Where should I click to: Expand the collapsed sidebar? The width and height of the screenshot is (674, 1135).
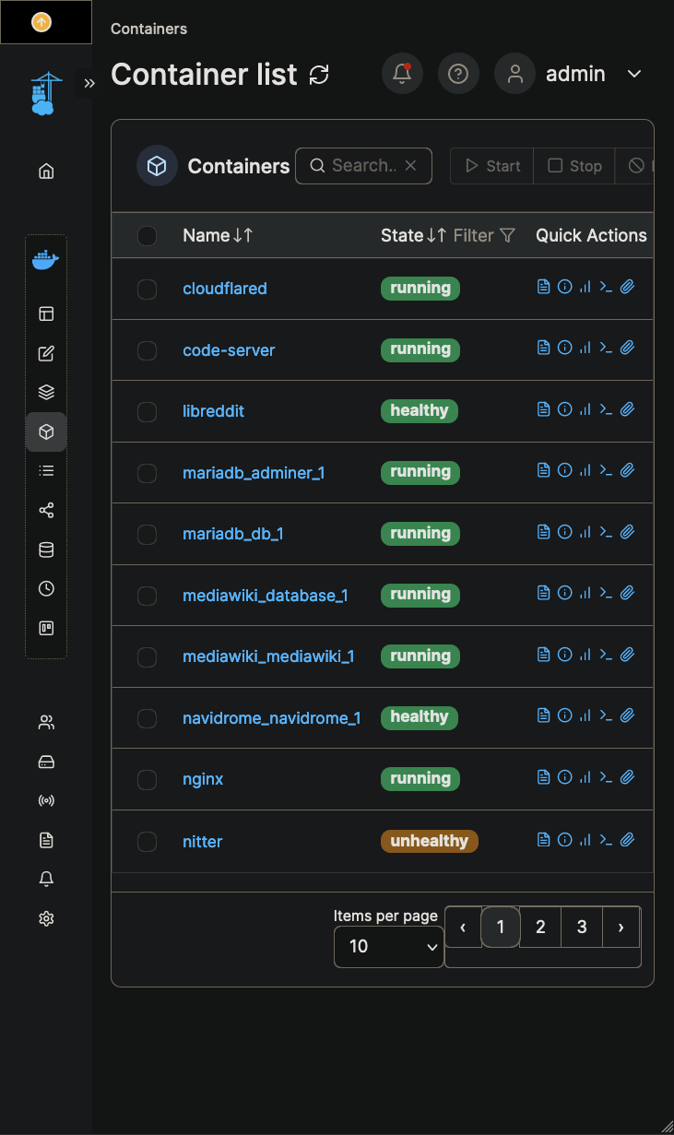click(x=89, y=83)
